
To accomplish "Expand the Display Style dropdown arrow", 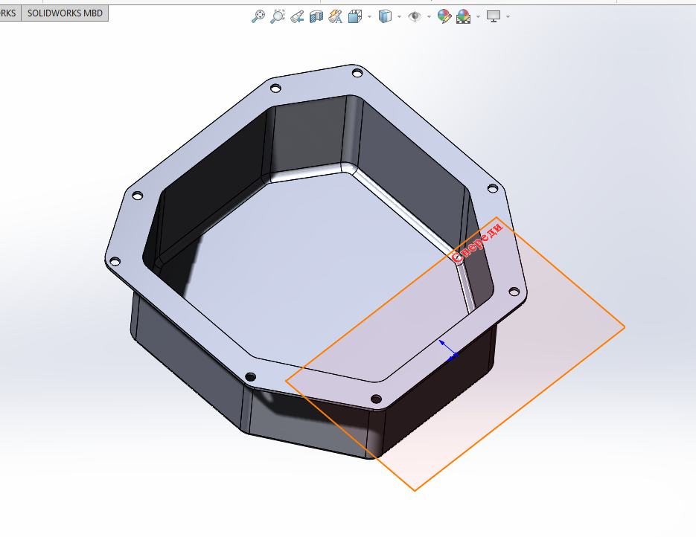I will tap(399, 16).
